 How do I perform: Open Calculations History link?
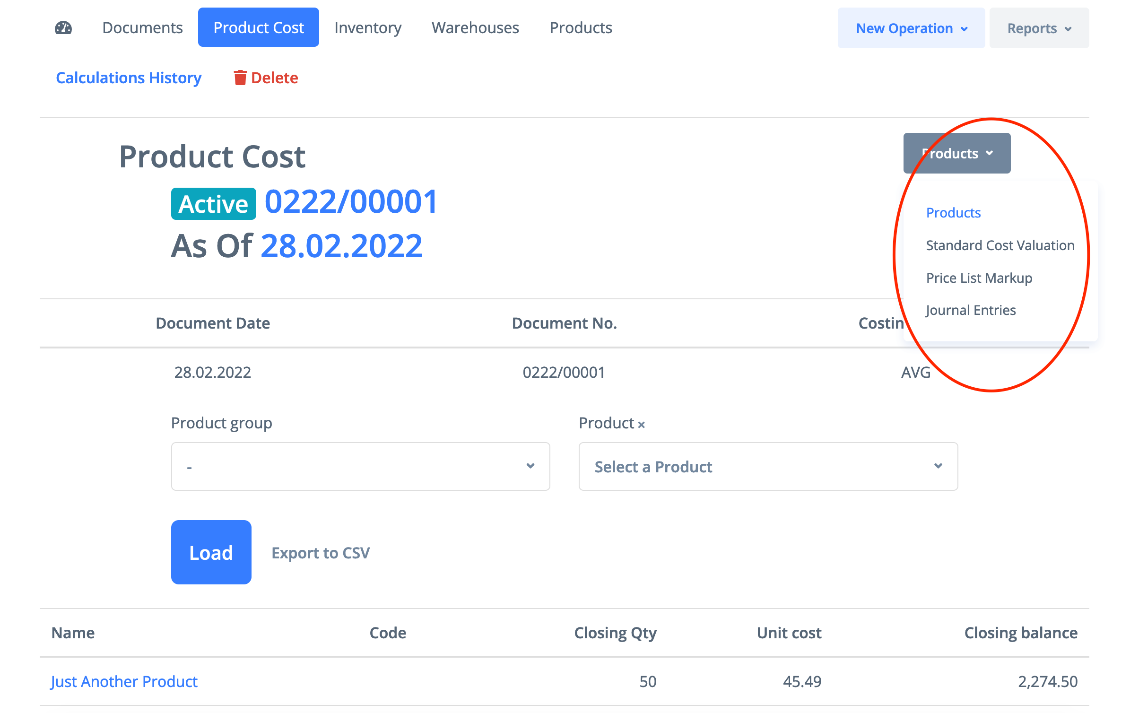tap(129, 78)
